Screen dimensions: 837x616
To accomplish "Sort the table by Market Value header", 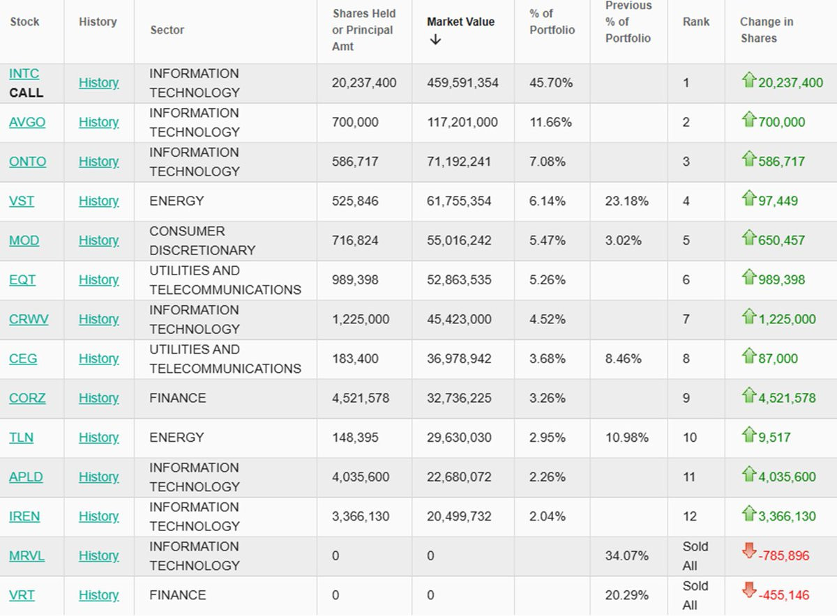I will coord(460,22).
